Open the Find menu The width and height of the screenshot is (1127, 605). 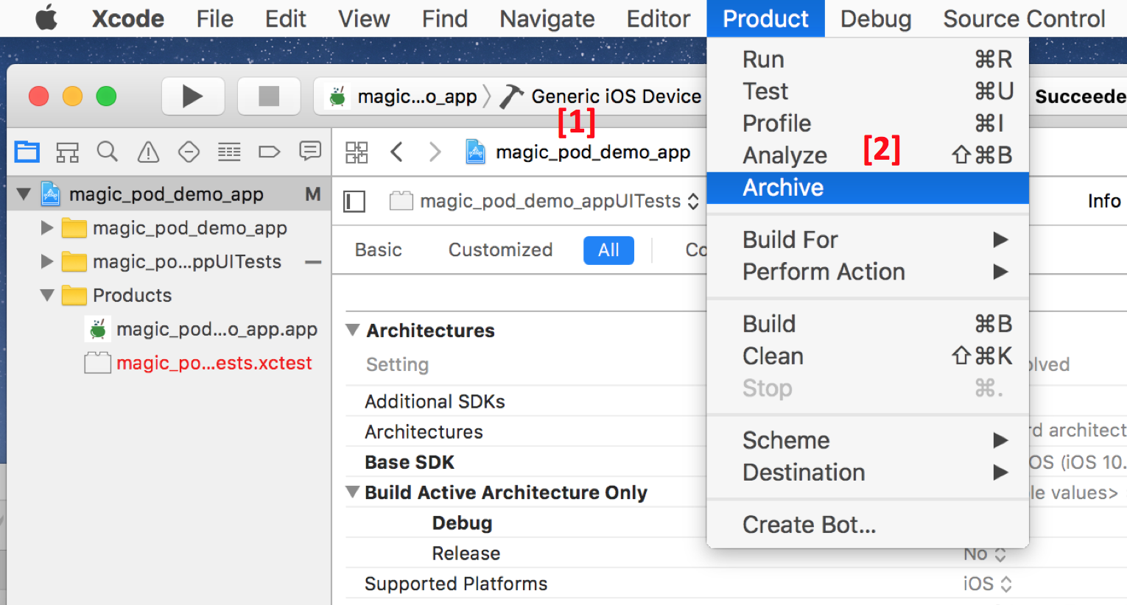445,18
